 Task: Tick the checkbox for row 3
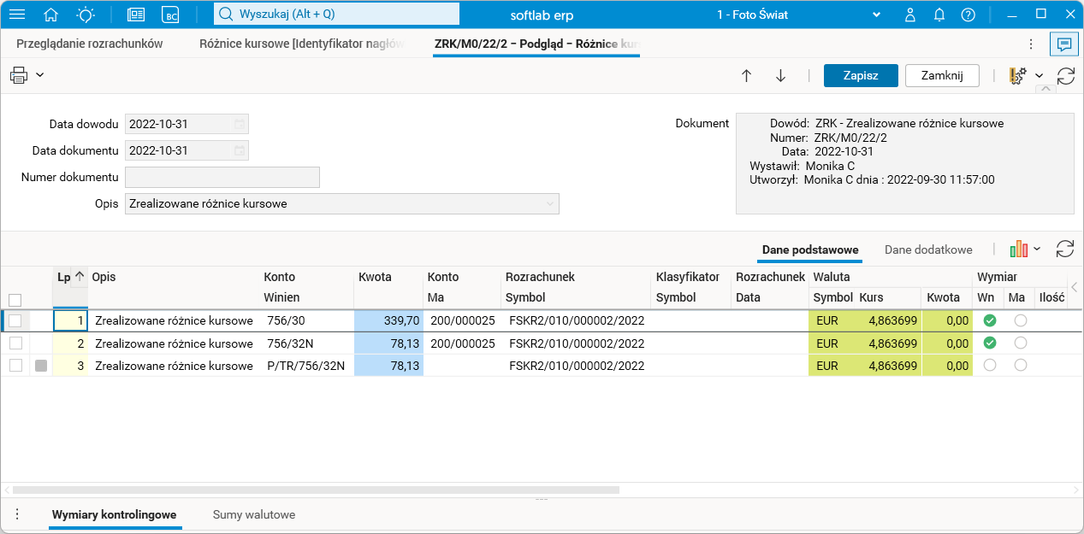coord(15,366)
